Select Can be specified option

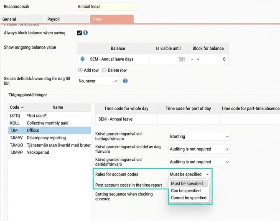(x=189, y=191)
